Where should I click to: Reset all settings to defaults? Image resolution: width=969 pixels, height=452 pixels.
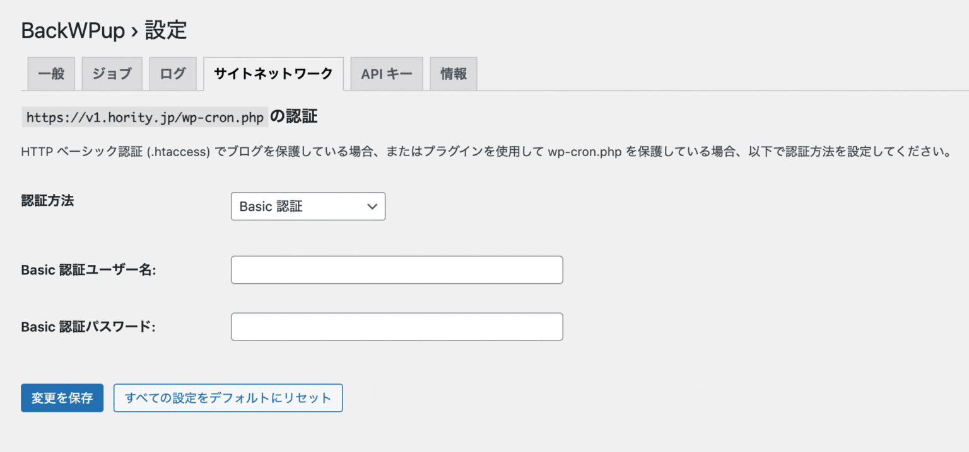pos(228,398)
